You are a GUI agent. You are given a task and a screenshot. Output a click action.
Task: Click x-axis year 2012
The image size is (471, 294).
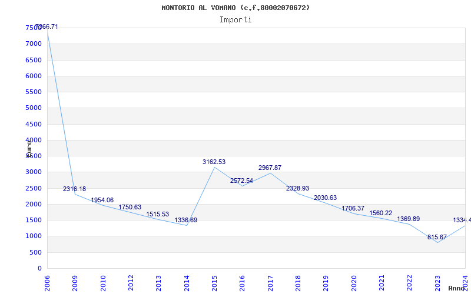click(x=131, y=283)
